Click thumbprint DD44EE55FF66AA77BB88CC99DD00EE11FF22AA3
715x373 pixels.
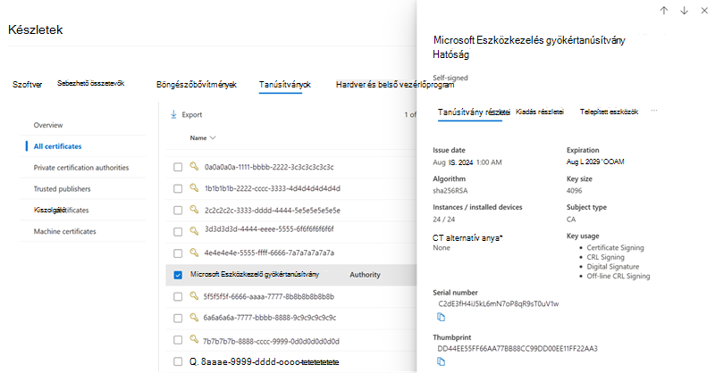(x=517, y=348)
